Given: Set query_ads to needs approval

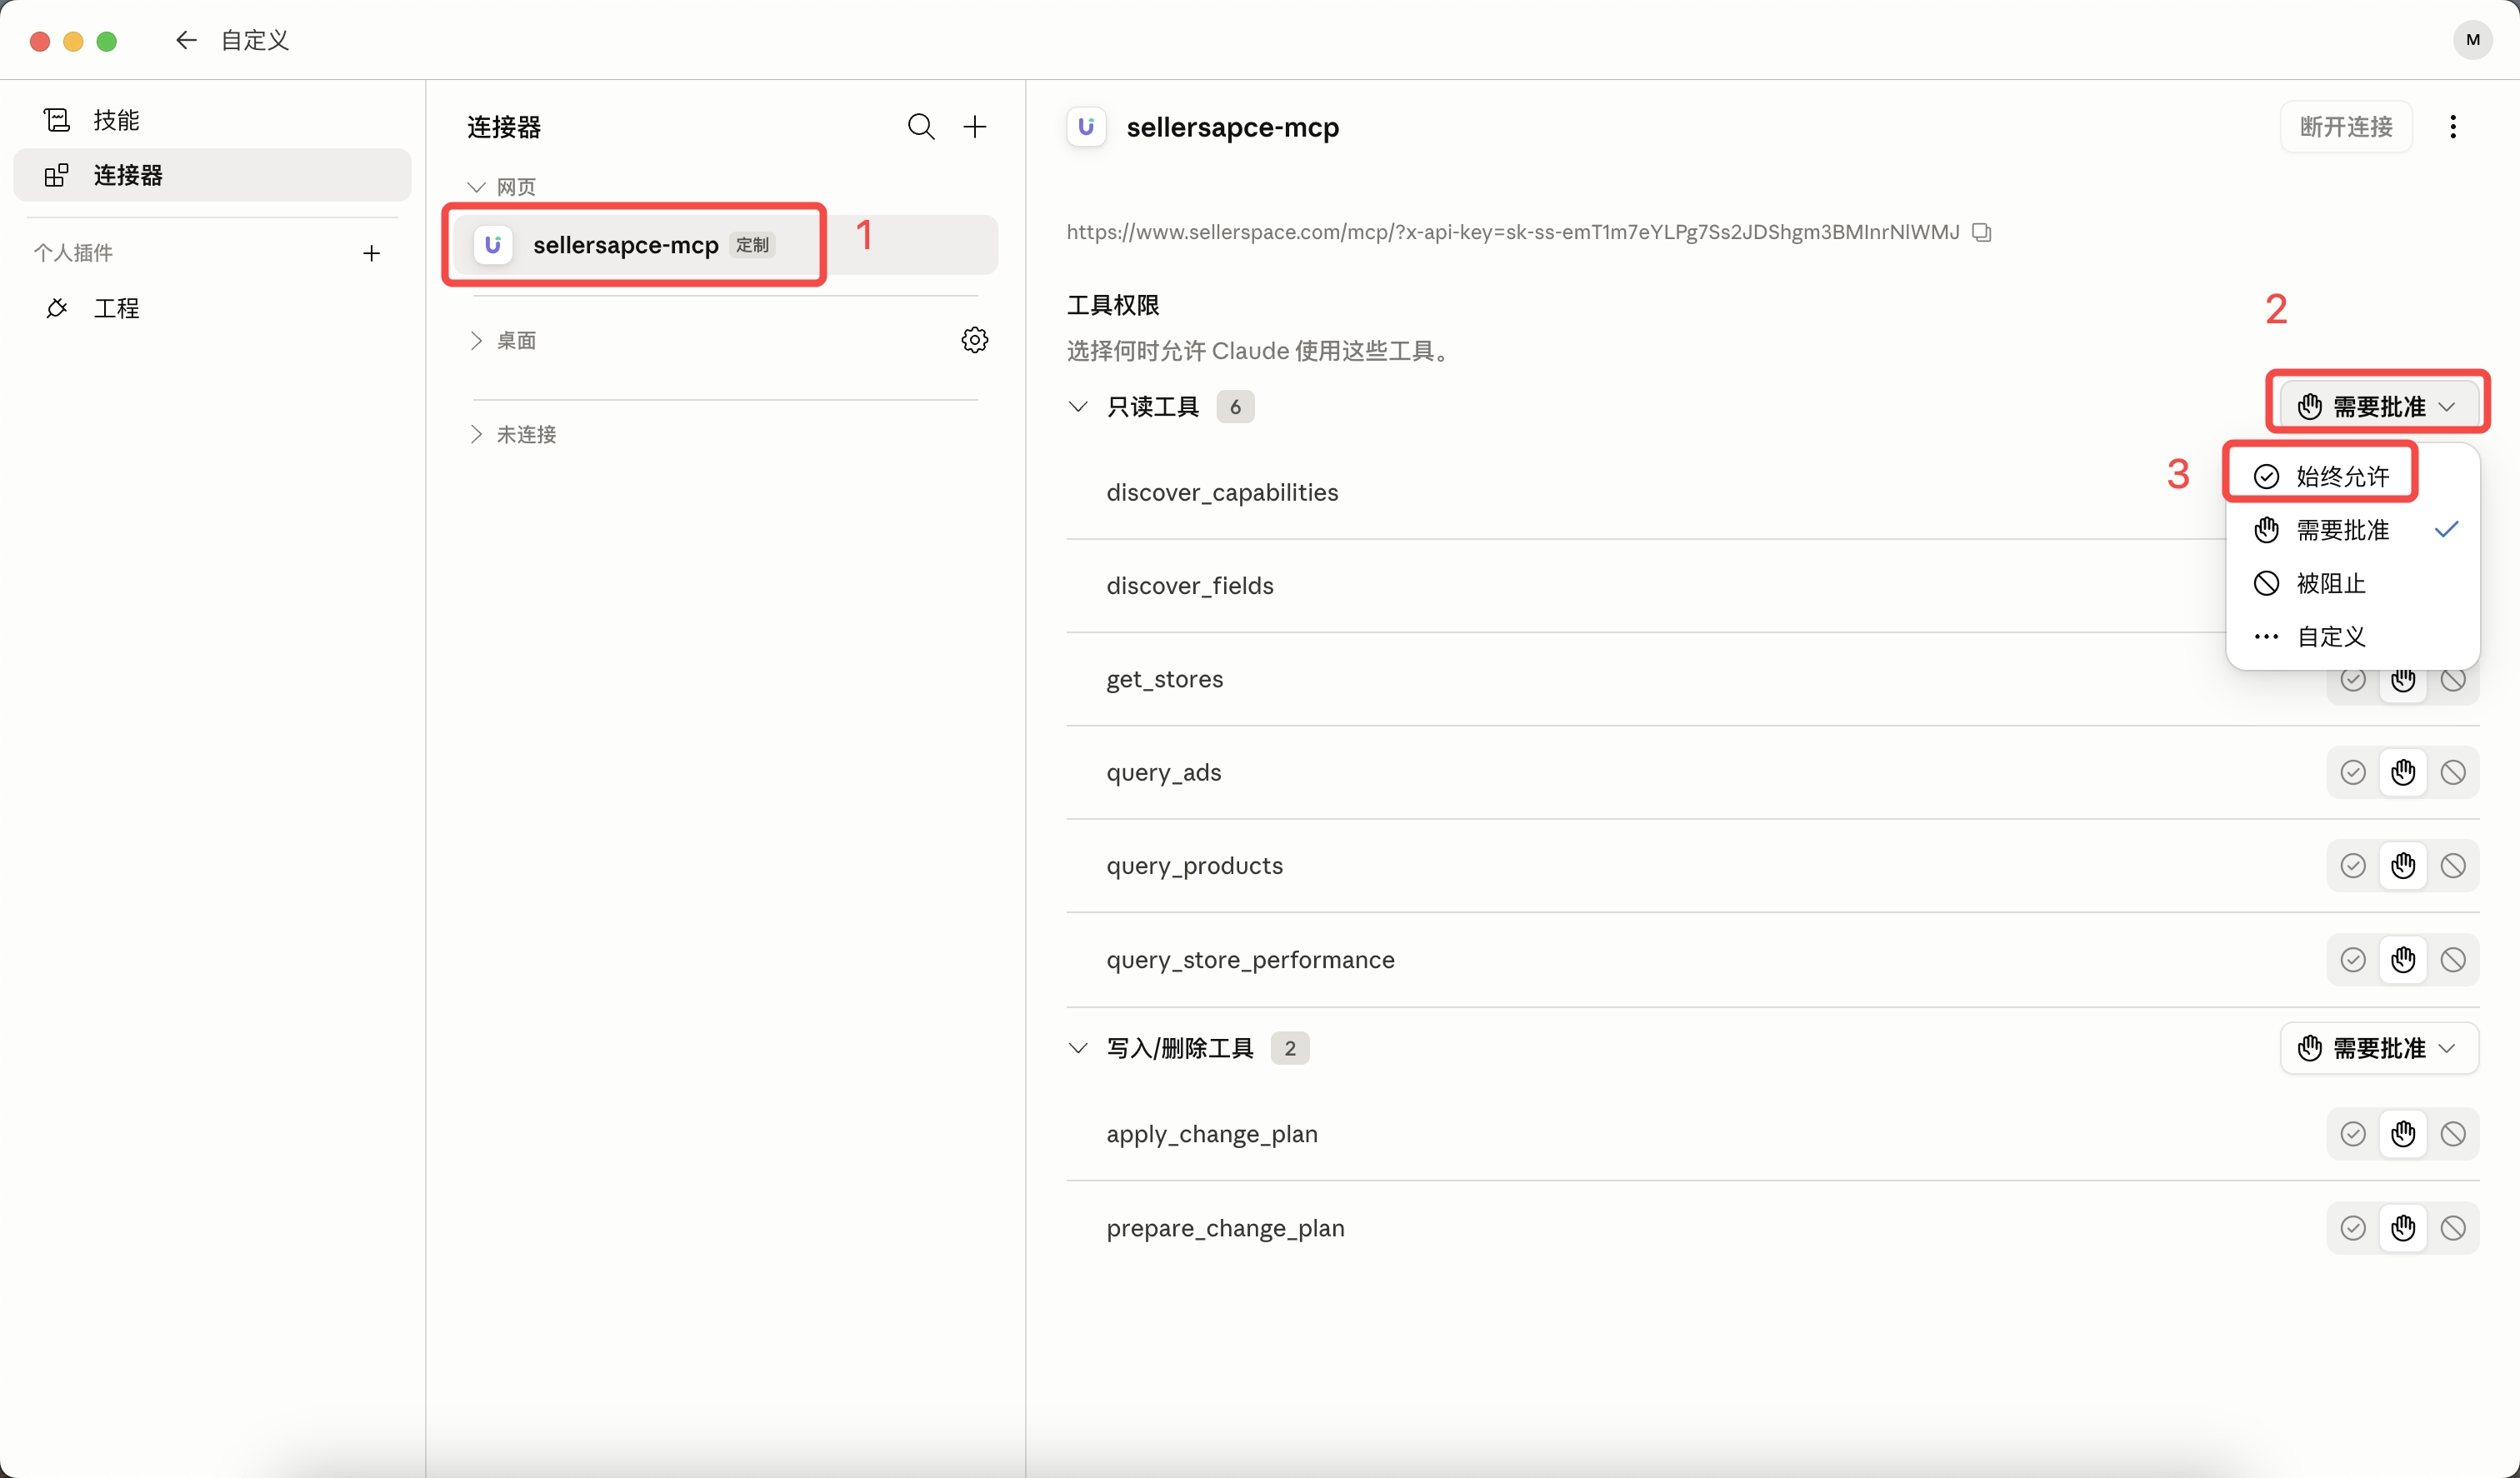Looking at the screenshot, I should pos(2403,772).
